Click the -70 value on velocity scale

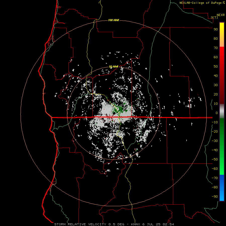coord(215,178)
